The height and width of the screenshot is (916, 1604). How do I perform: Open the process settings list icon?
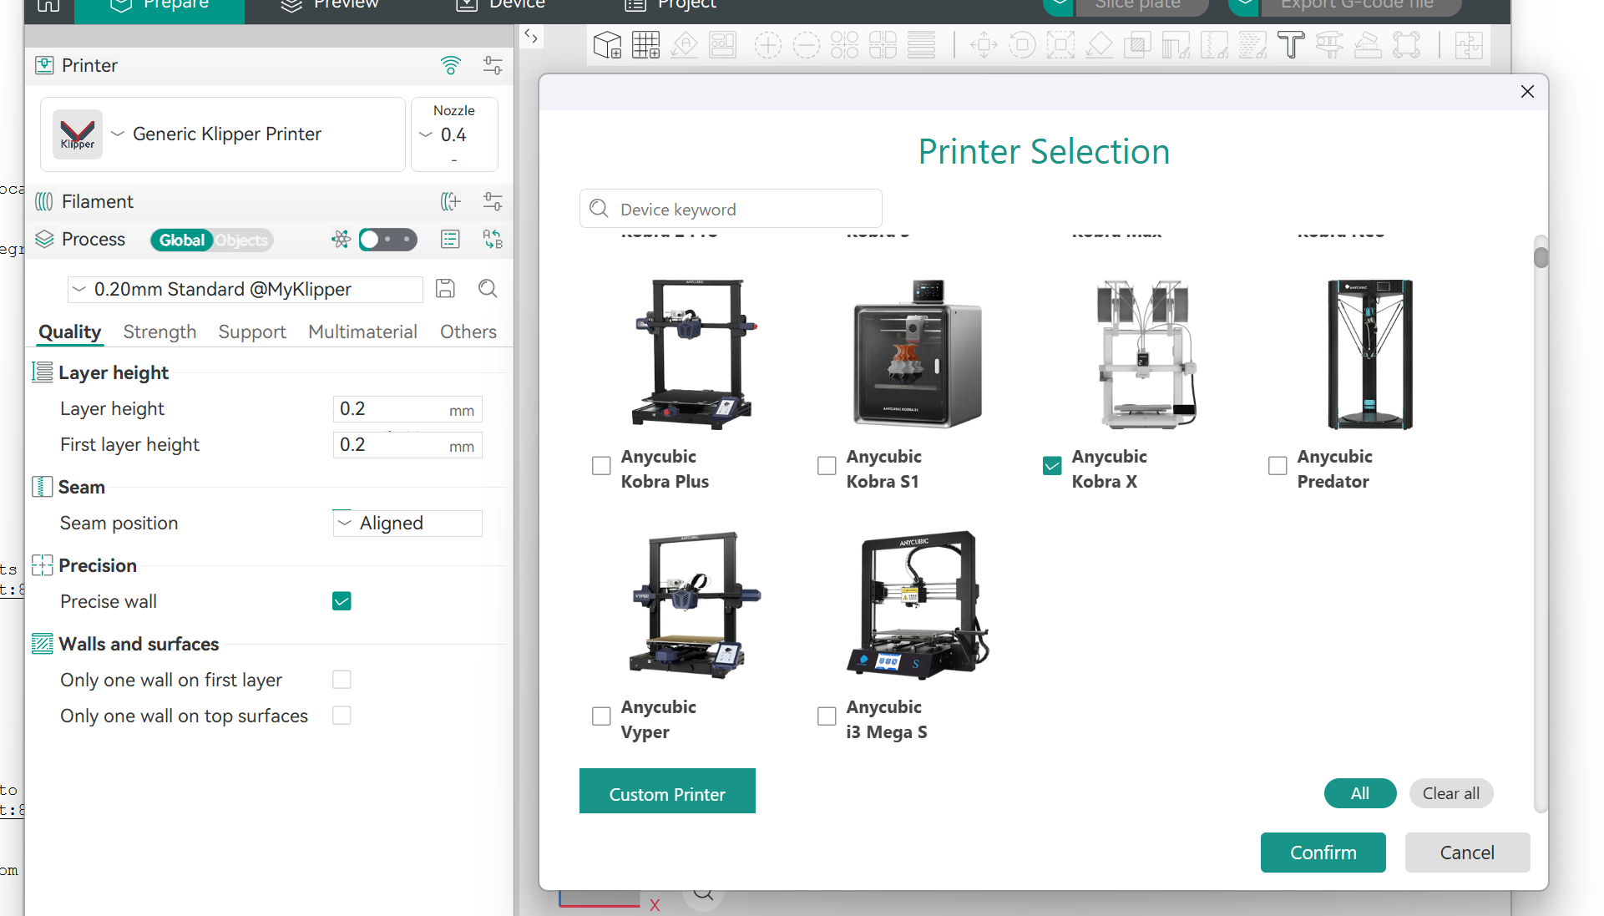coord(450,240)
